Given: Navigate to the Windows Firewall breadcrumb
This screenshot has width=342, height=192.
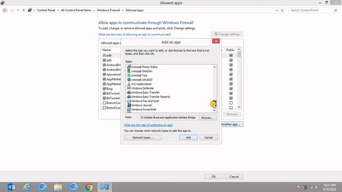Looking at the screenshot, I should (108, 10).
